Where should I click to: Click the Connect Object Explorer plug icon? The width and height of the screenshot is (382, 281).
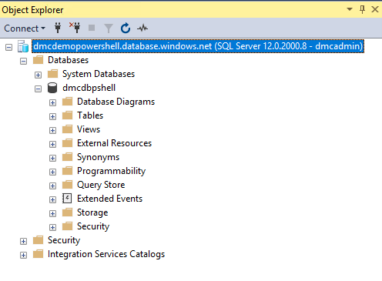pyautogui.click(x=58, y=28)
